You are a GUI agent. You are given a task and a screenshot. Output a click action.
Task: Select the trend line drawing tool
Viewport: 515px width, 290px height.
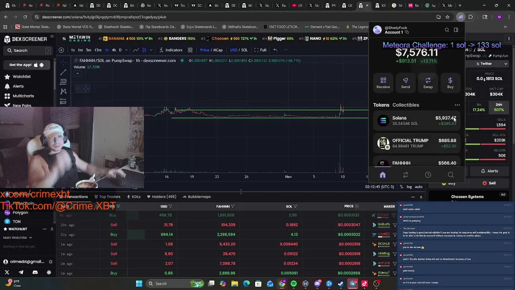pyautogui.click(x=63, y=72)
